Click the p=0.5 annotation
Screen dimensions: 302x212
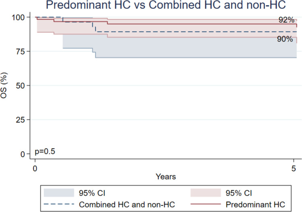pos(46,152)
